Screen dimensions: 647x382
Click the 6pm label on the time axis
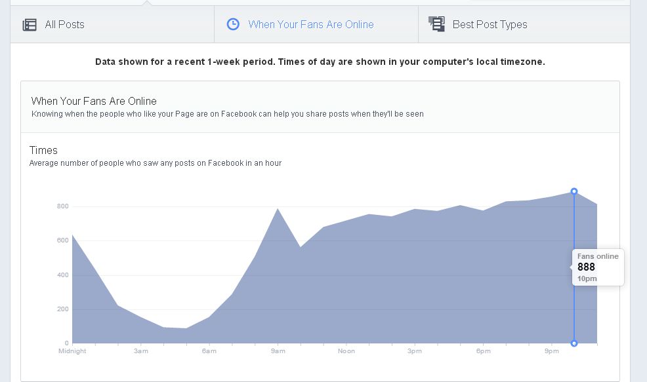[483, 351]
